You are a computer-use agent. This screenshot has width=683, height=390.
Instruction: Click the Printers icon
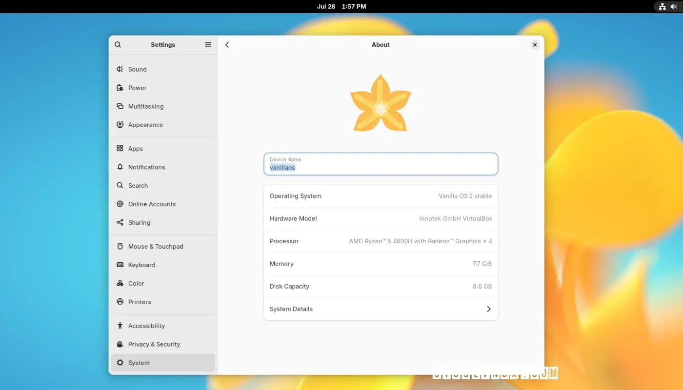click(x=120, y=302)
